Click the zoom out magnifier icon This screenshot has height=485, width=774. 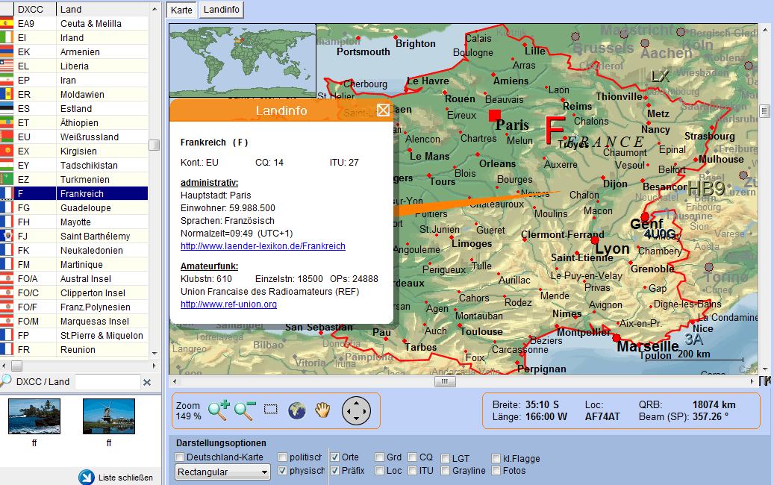click(x=245, y=409)
